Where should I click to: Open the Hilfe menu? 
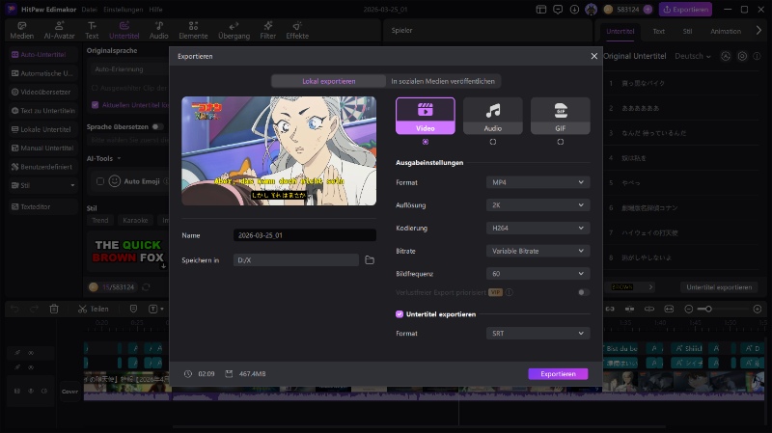(155, 10)
